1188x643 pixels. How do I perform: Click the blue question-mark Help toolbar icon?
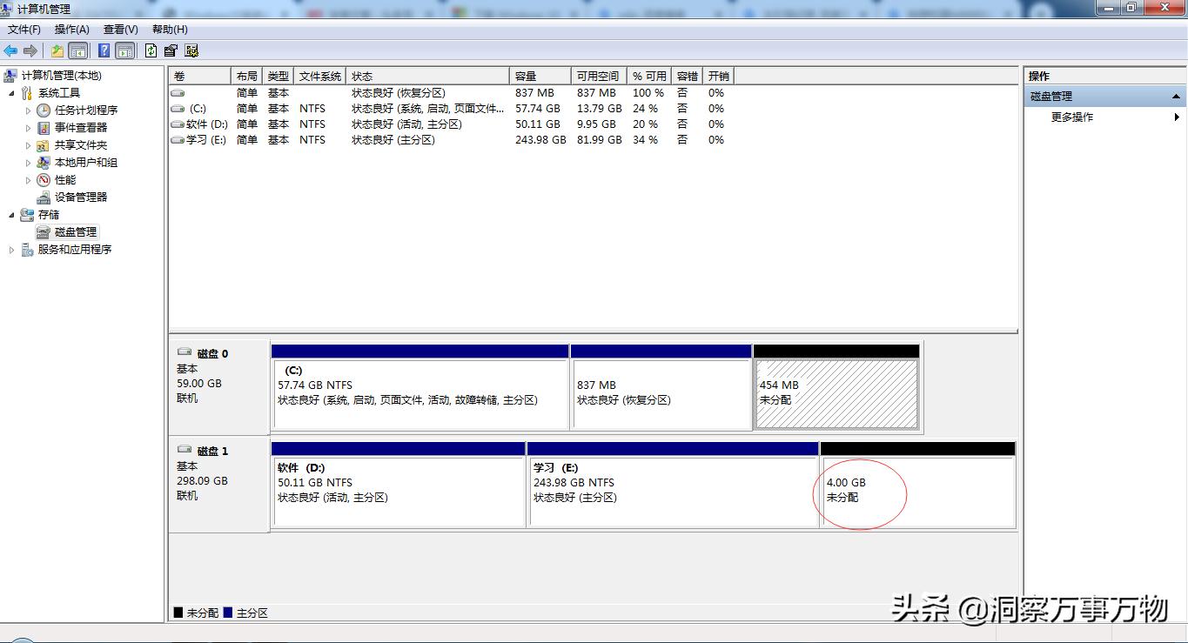click(x=104, y=50)
